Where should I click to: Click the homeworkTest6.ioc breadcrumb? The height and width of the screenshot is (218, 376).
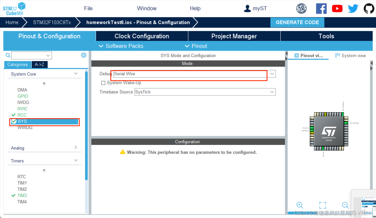pos(138,22)
